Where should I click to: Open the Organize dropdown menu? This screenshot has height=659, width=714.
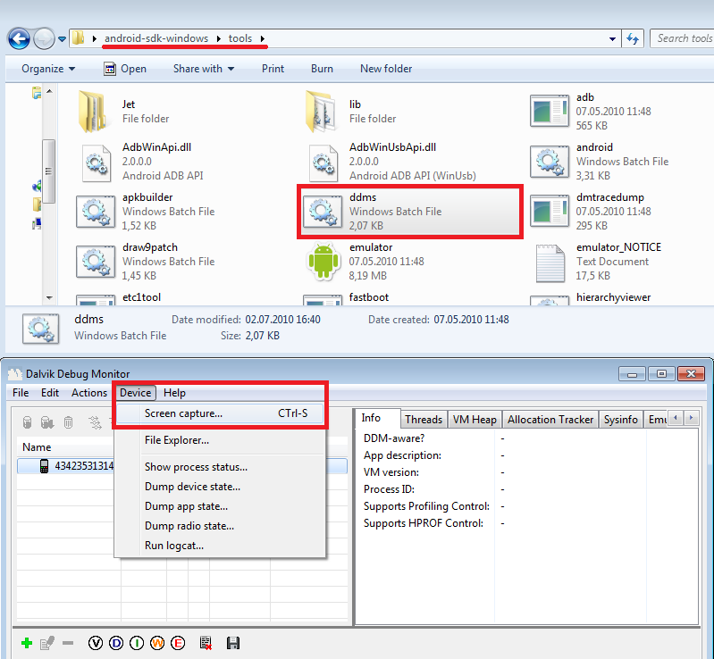click(x=48, y=69)
